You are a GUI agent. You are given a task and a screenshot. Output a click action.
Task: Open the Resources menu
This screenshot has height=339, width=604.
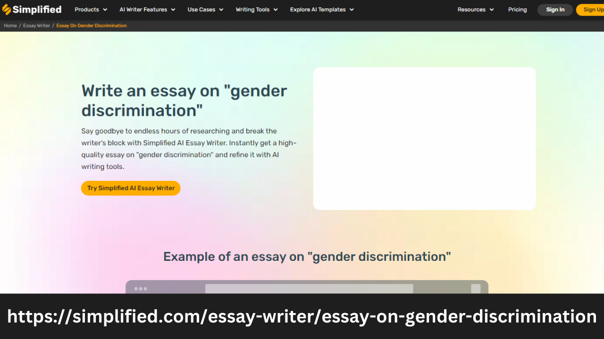click(x=471, y=9)
